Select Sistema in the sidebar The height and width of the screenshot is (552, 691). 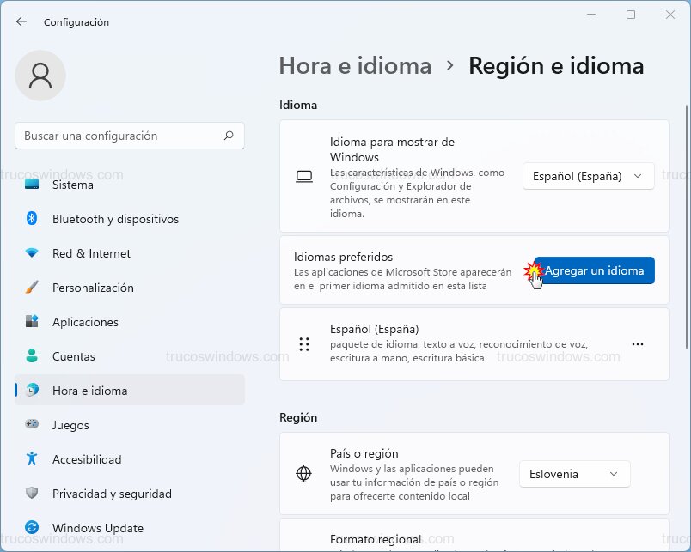73,185
